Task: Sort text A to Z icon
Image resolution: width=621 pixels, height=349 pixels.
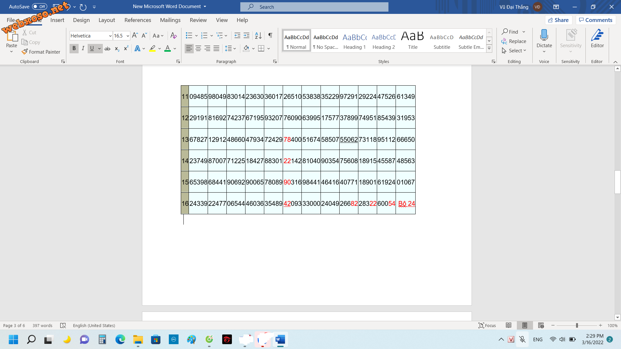Action: 258,35
